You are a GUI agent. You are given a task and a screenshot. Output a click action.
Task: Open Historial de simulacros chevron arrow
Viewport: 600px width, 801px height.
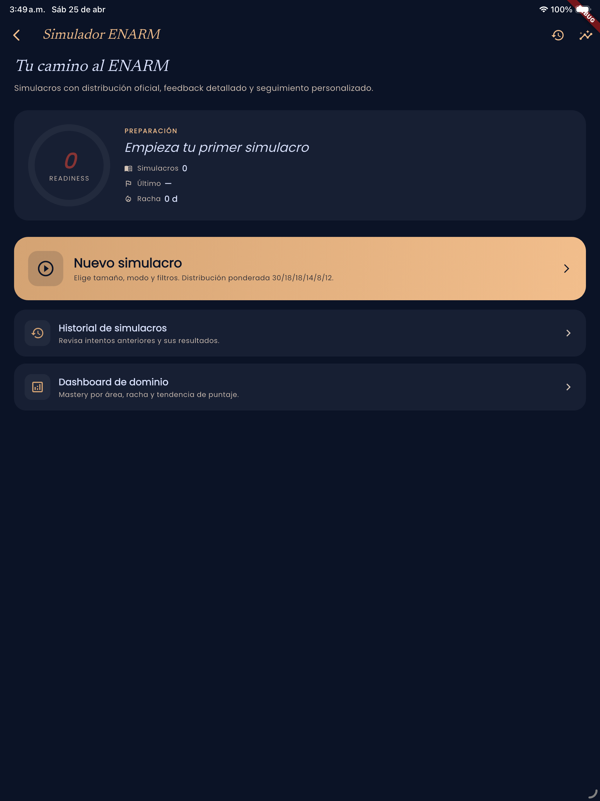568,333
